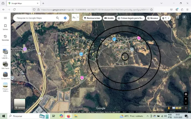Image resolution: width=191 pixels, height=119 pixels.
Task: Open the list all tabs dropdown
Action: tap(162, 3)
